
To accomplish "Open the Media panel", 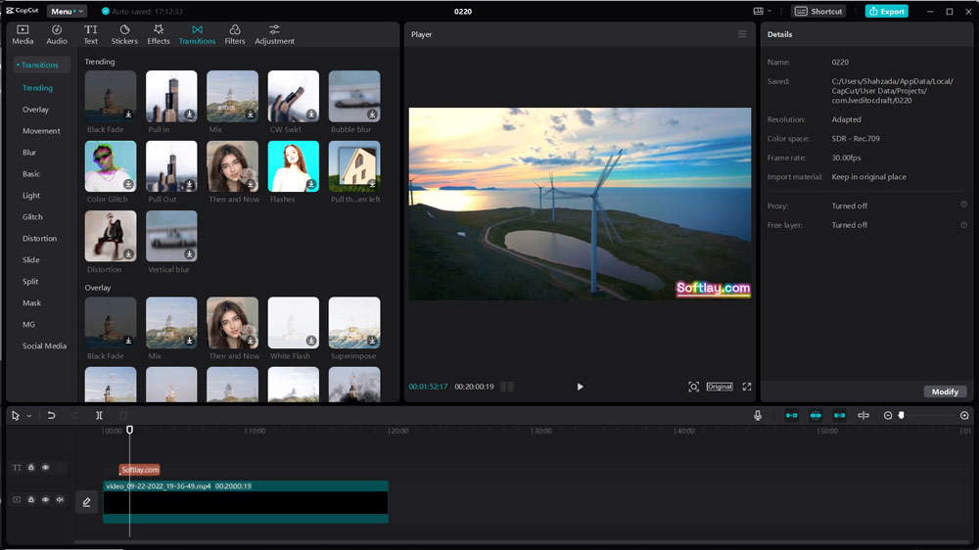I will (23, 34).
